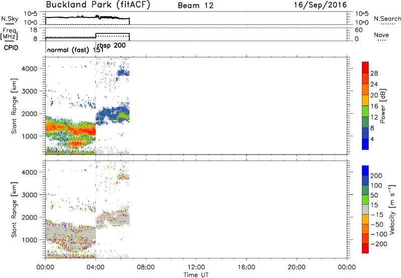Click the 'Freq. [MHz]' axis label
Image resolution: width=401 pixels, height=278 pixels.
[10, 34]
